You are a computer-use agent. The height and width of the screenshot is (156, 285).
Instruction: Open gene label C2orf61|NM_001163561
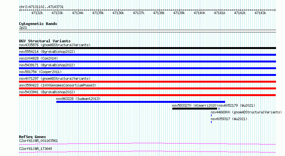click(38, 141)
